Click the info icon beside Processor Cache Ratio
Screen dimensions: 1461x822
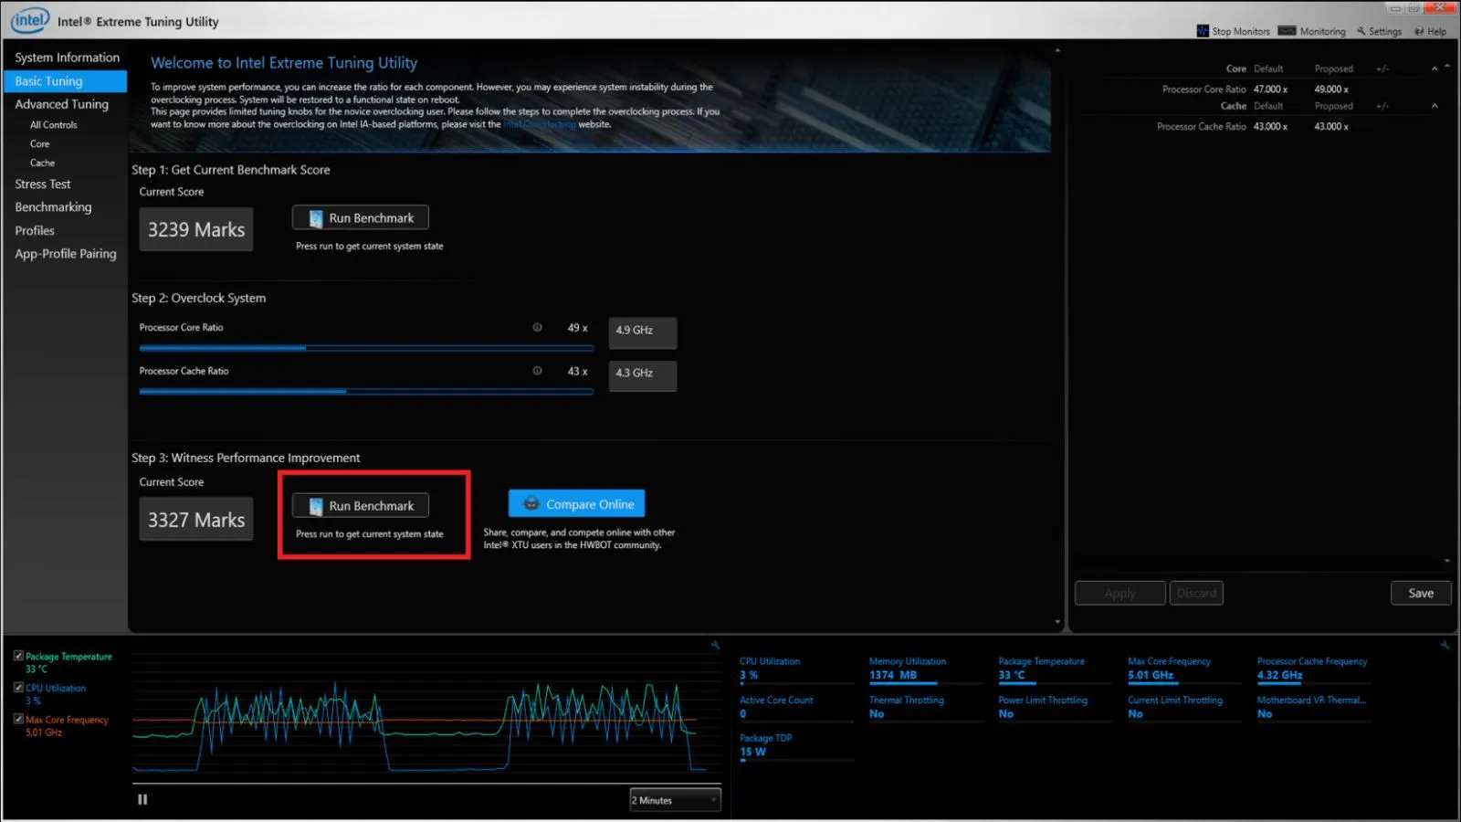click(x=537, y=371)
